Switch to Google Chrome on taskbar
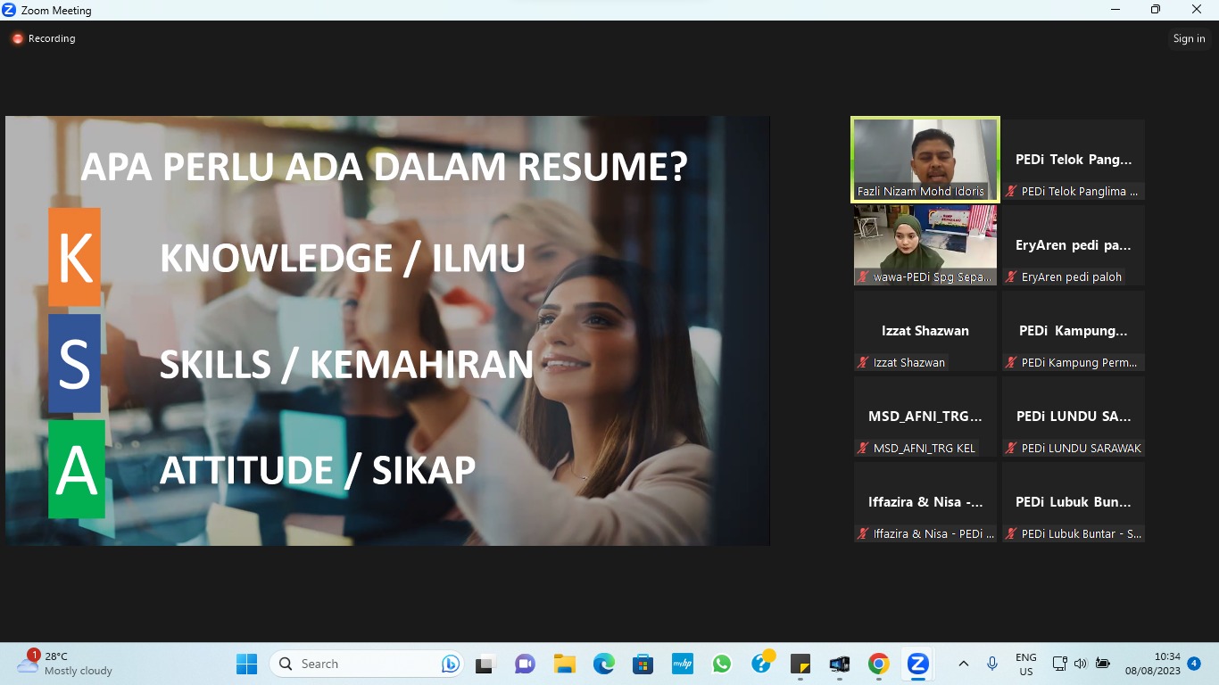This screenshot has height=685, width=1219. [879, 664]
